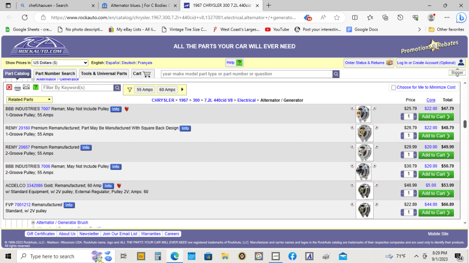Image resolution: width=469 pixels, height=263 pixels.
Task: Open the Tools & Universal Parts tab
Action: click(x=104, y=74)
